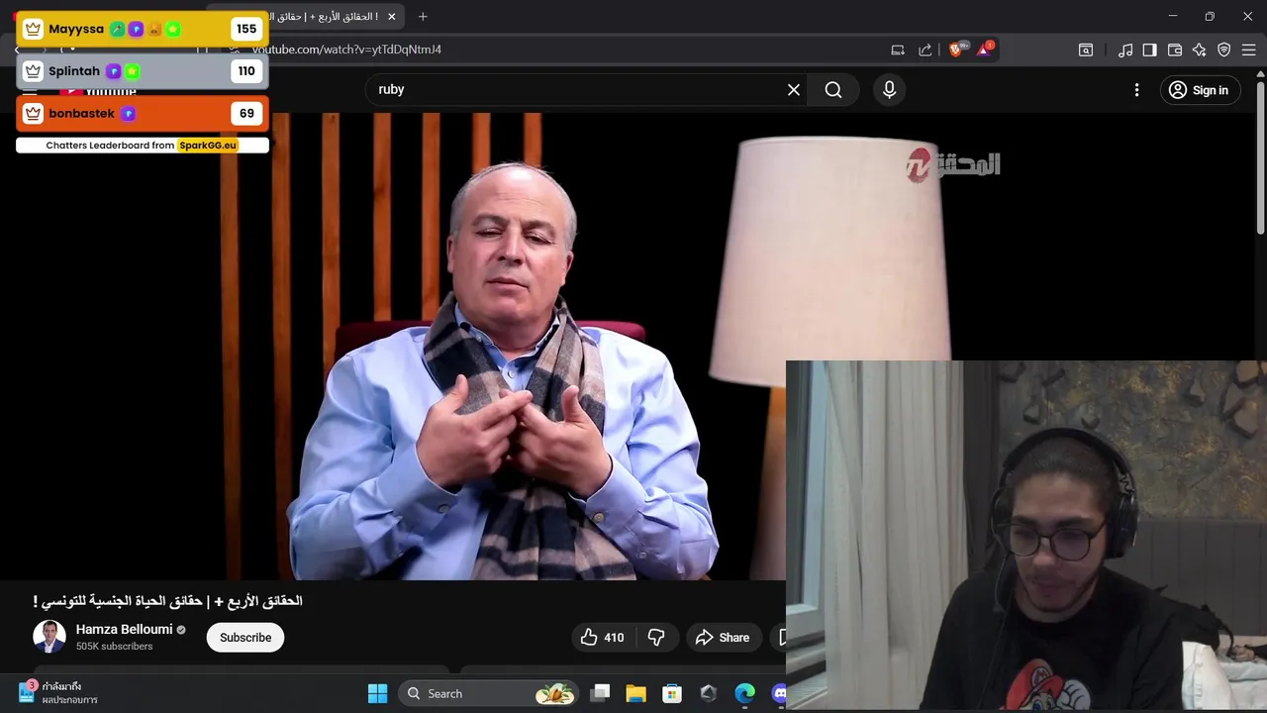
Task: Dislike the video using thumbs-down icon
Action: click(657, 638)
